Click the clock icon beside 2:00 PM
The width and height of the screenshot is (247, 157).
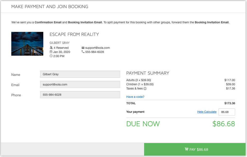(x=51, y=56)
